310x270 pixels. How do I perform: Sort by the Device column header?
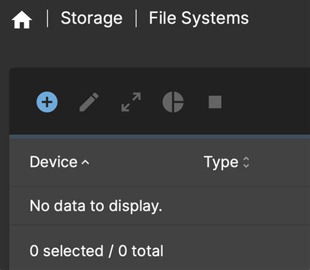(54, 162)
